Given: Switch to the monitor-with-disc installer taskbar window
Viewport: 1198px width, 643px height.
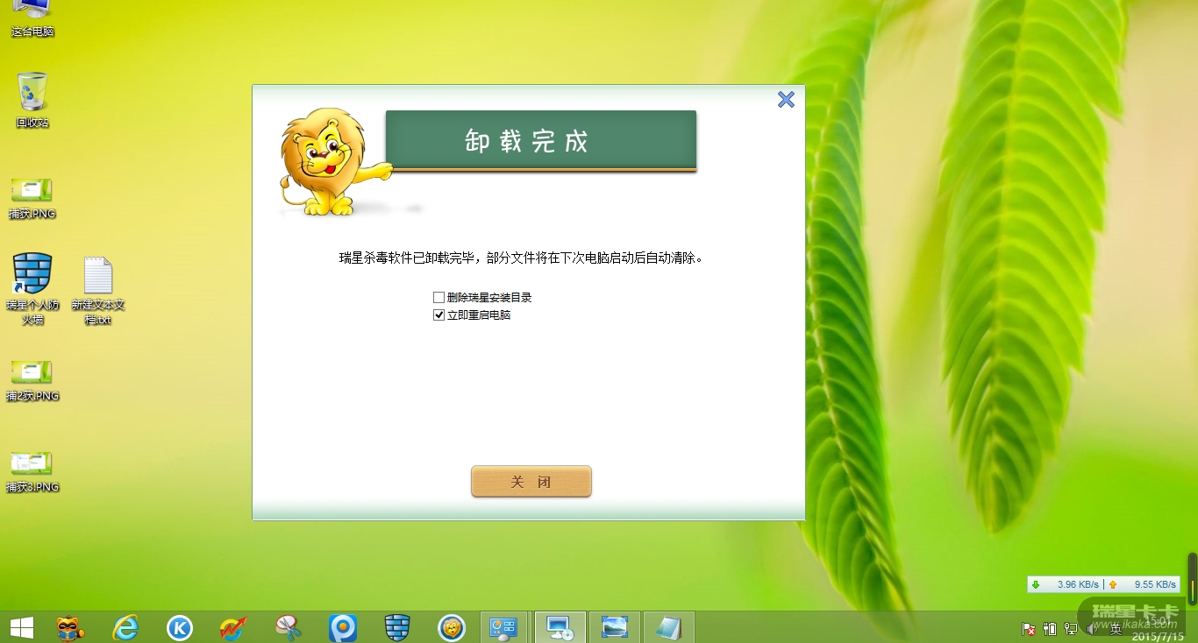Looking at the screenshot, I should pyautogui.click(x=559, y=627).
